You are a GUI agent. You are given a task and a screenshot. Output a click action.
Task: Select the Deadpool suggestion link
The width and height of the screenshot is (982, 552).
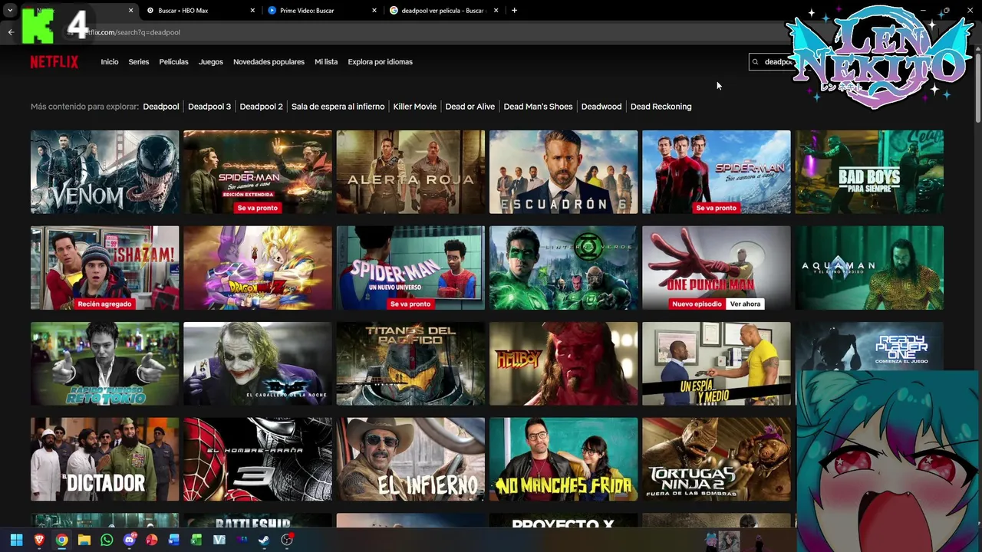click(x=161, y=107)
